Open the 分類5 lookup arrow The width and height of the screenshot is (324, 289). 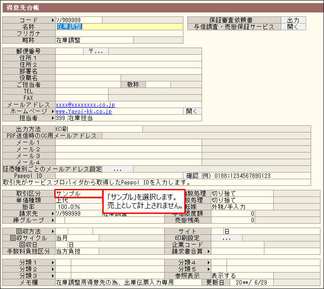209,269
